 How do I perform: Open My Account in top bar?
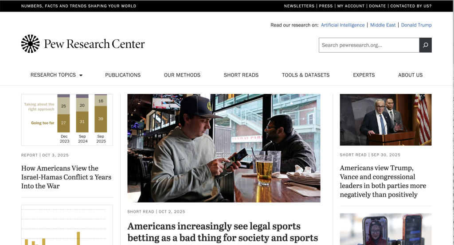[351, 6]
